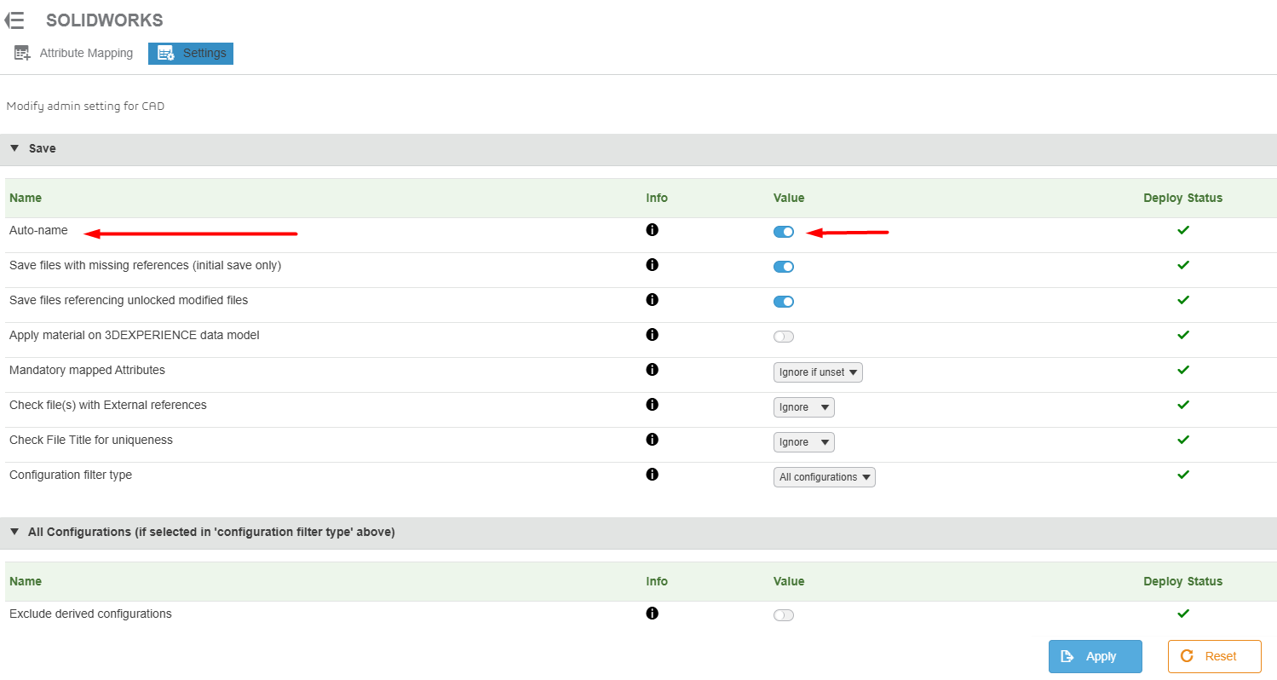Click info icon for Exclude derived configurations
Viewport: 1277px width, 680px height.
coord(653,614)
